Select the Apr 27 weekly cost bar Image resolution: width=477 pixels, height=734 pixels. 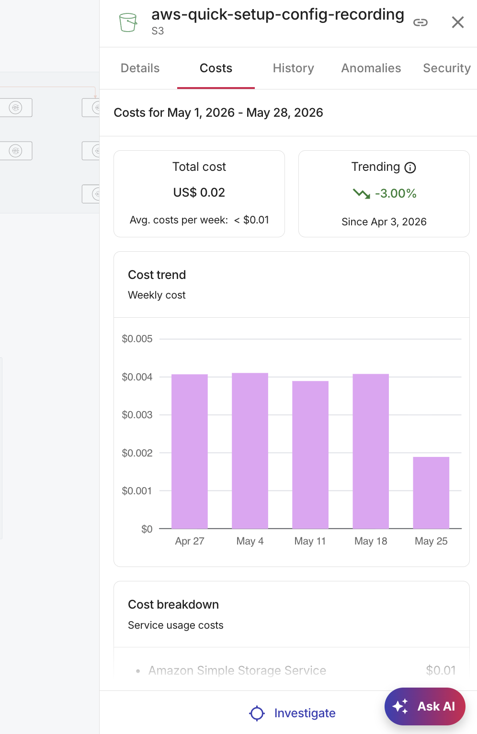(x=190, y=451)
